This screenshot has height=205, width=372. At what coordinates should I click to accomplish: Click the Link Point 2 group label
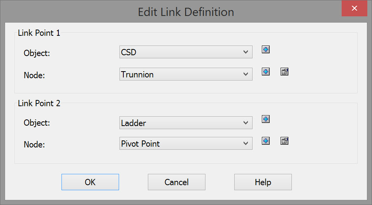click(39, 103)
